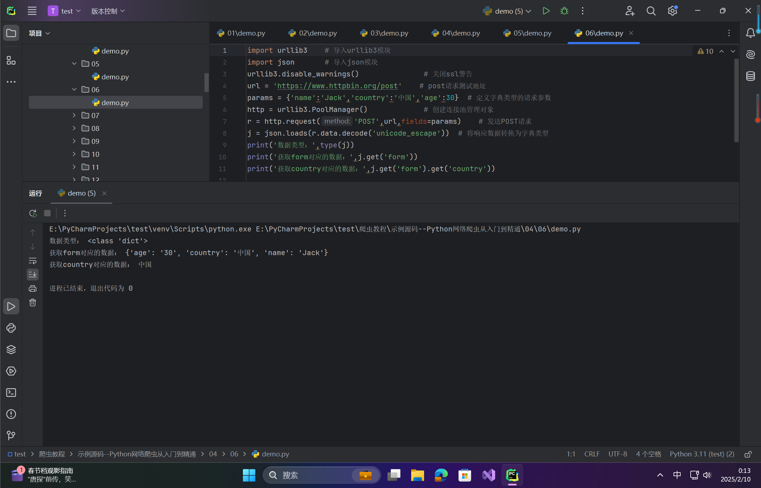
Task: Click the httpbin.org/post URL link
Action: click(x=337, y=86)
